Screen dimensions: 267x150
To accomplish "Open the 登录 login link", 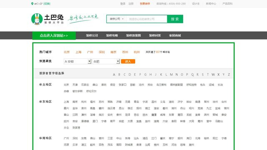I will [123, 4].
